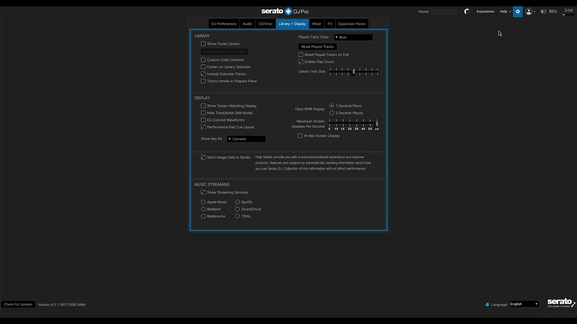Switch to Audio tab
The image size is (577, 324).
[247, 24]
